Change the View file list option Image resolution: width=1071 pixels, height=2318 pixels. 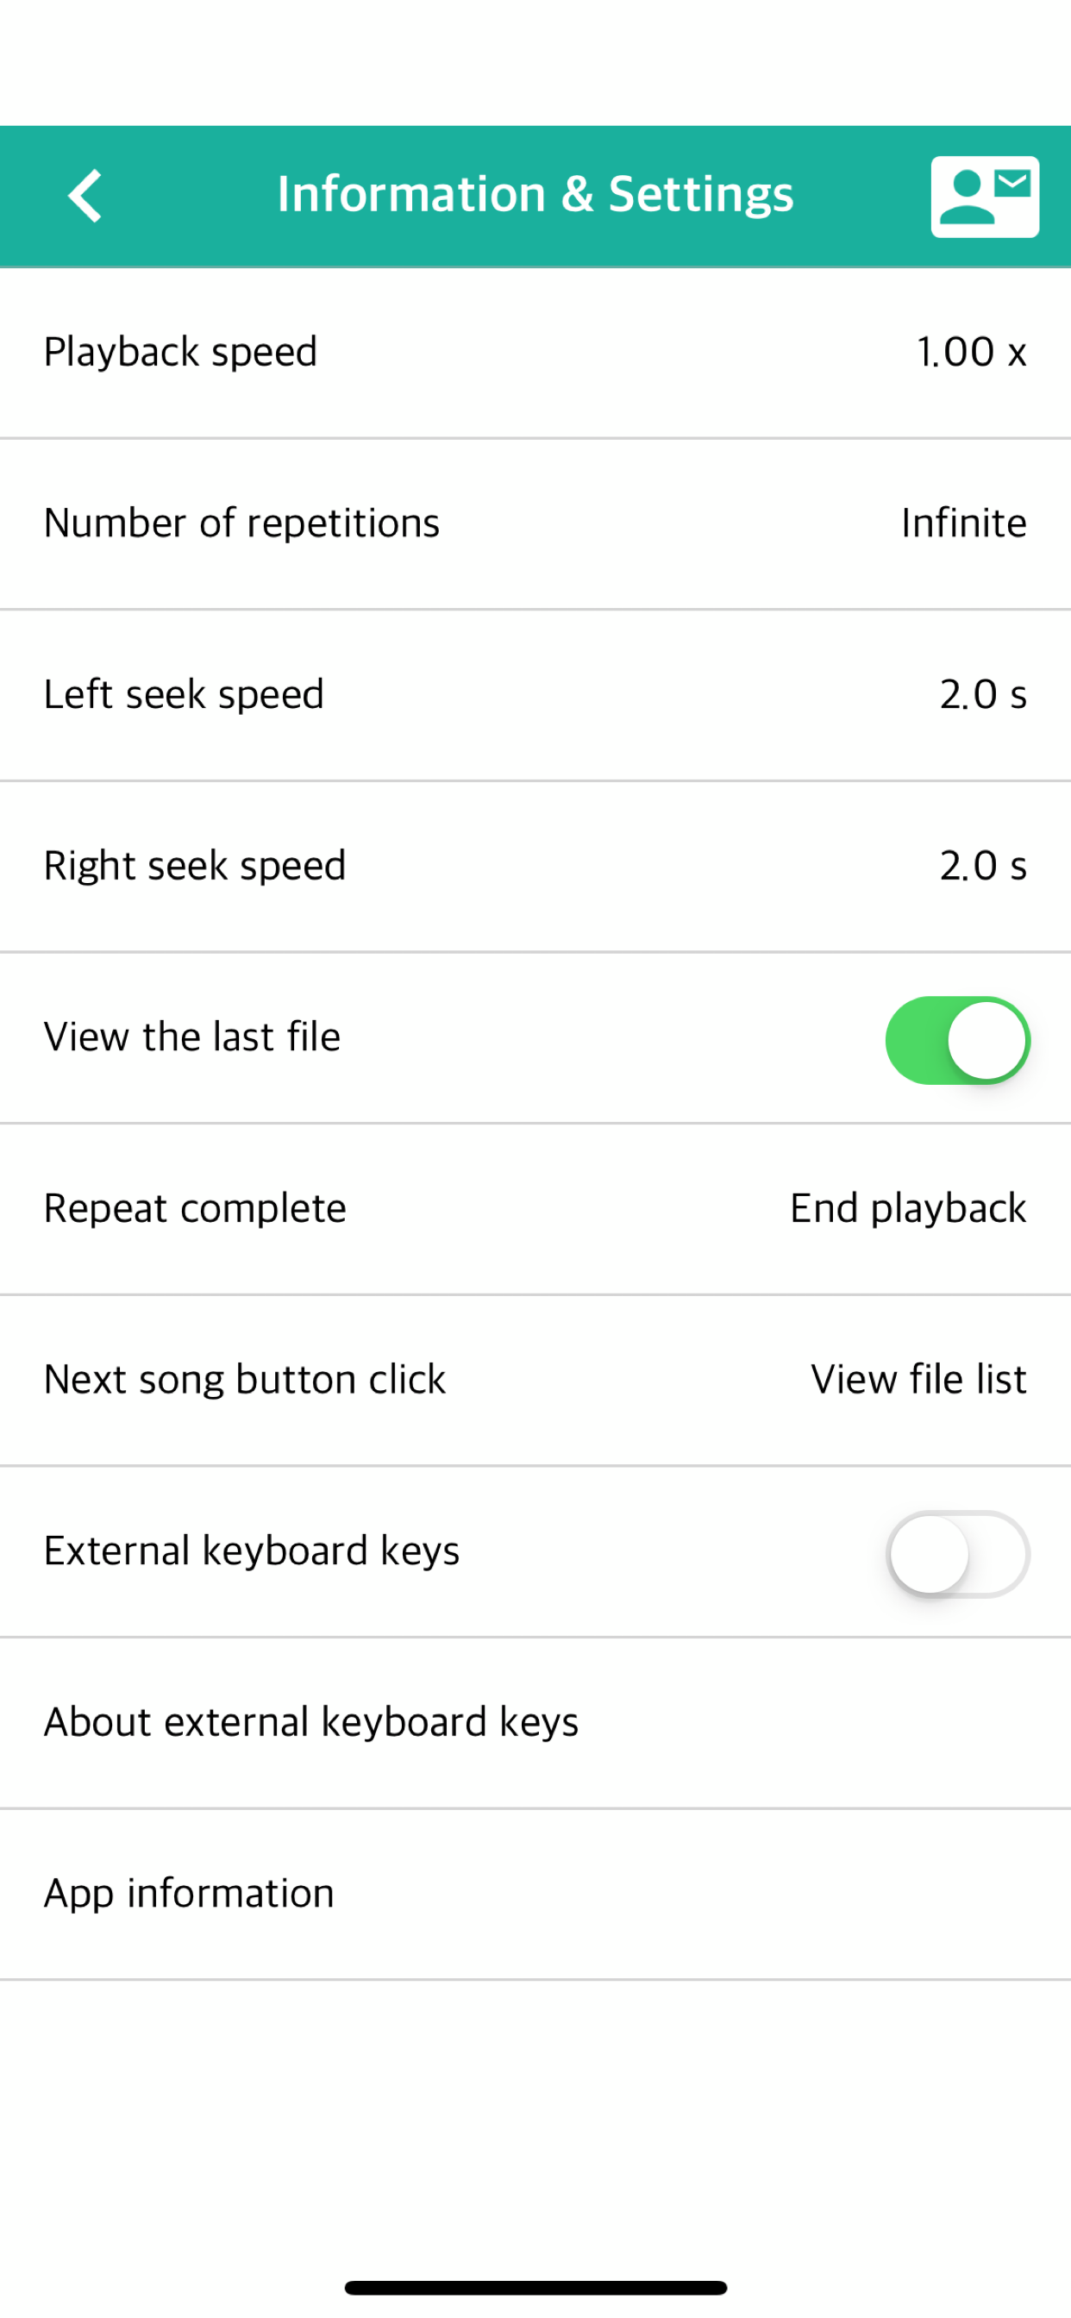[918, 1380]
